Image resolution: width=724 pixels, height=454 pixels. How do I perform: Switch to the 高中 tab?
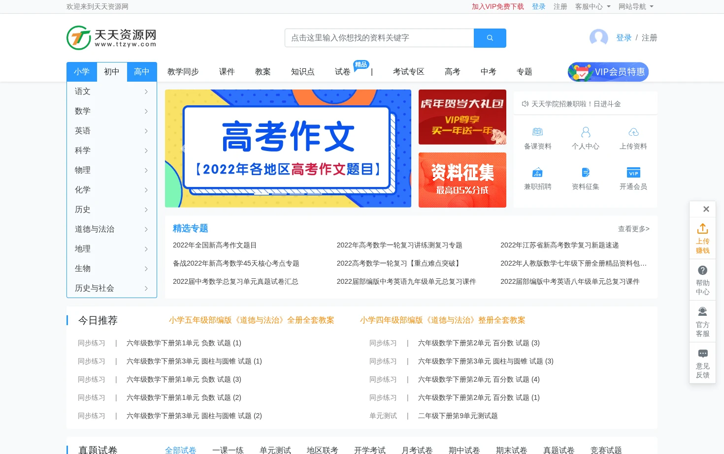point(142,72)
